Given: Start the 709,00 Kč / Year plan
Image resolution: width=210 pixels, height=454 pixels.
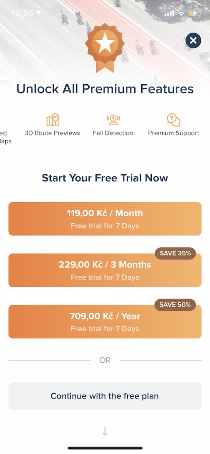Looking at the screenshot, I should pyautogui.click(x=105, y=322).
